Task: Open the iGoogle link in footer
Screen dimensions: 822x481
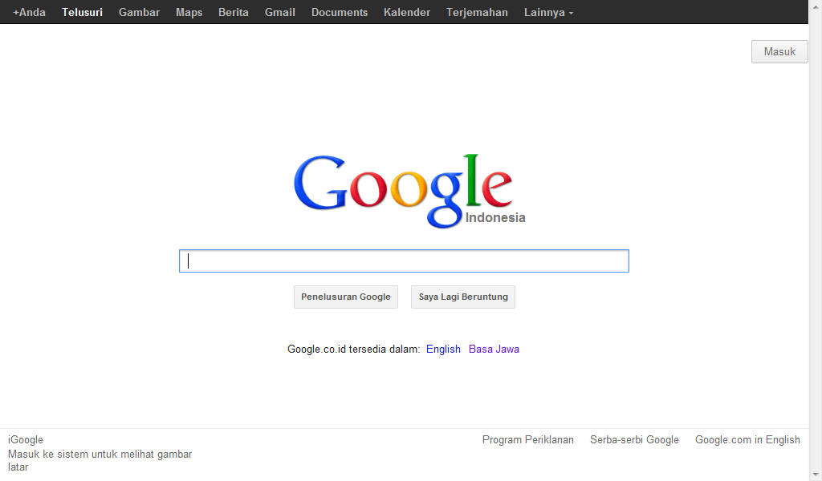Action: pos(26,439)
